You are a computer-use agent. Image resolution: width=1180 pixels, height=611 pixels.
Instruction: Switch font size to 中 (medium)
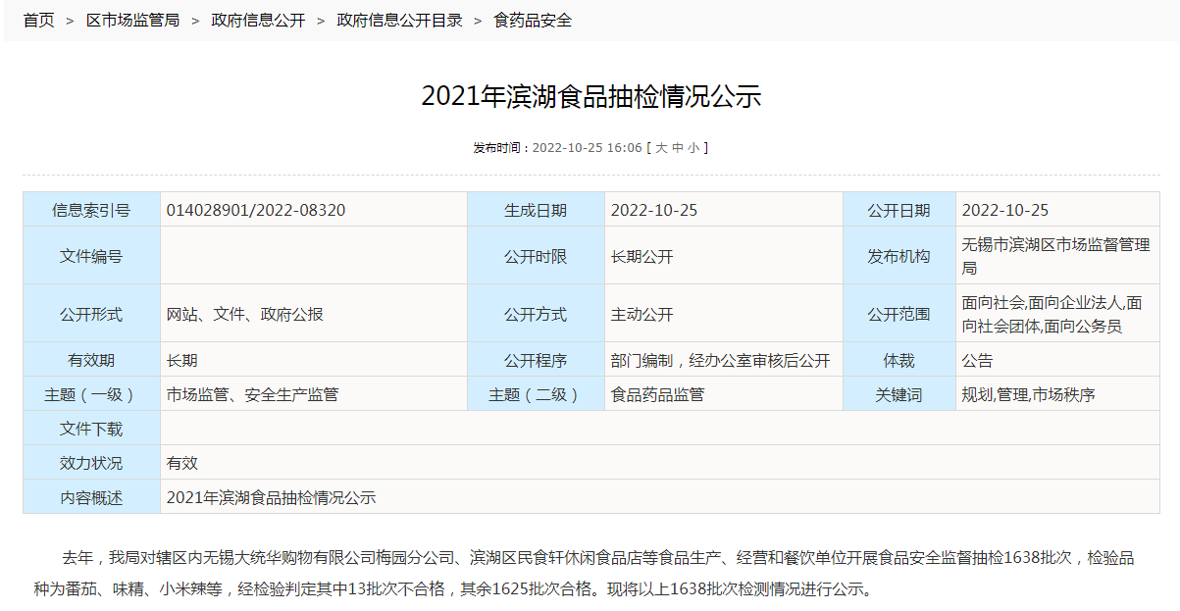pos(678,148)
